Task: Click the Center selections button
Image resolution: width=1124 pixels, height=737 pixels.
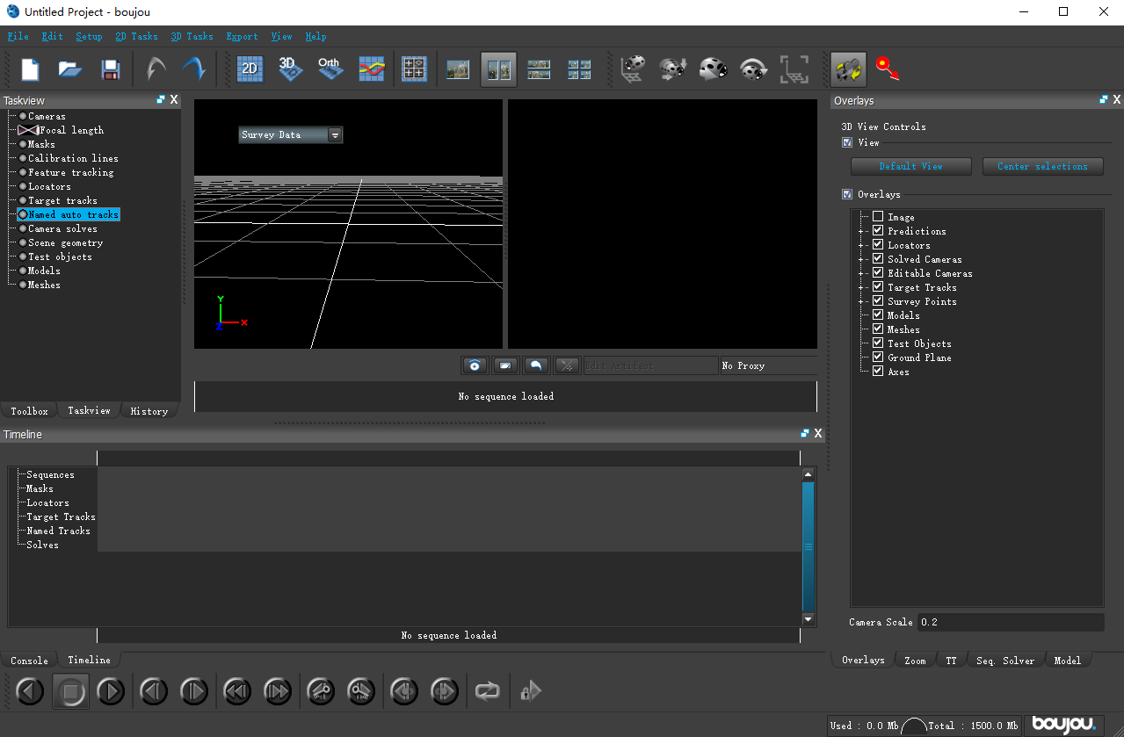Action: (1042, 166)
